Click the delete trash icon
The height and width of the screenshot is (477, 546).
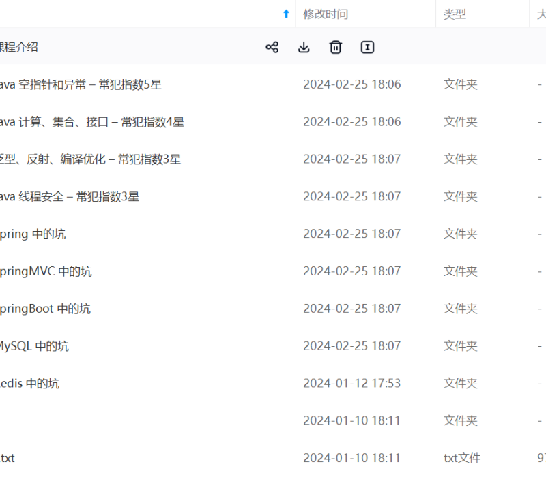[335, 47]
